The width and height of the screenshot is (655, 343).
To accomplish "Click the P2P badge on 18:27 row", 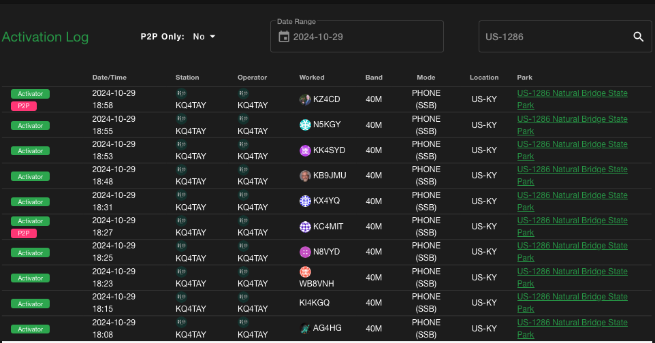I will pyautogui.click(x=24, y=233).
